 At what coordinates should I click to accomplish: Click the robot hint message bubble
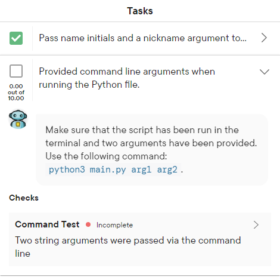[152, 150]
